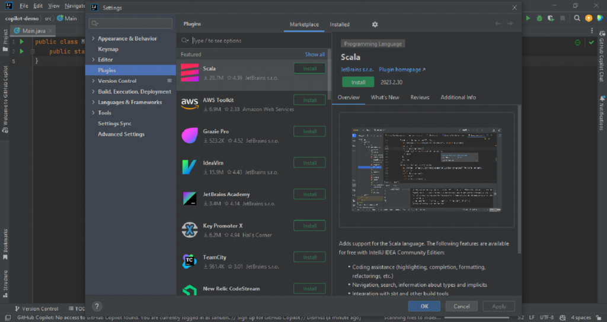607x322 pixels.
Task: Open the Version Control tool window
Action: point(36,308)
